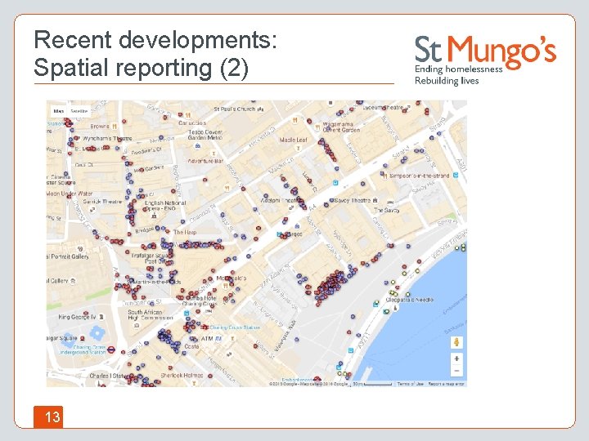Click the Garrick Theatre label
Viewport: 589px width, 441px height.
coord(102,202)
